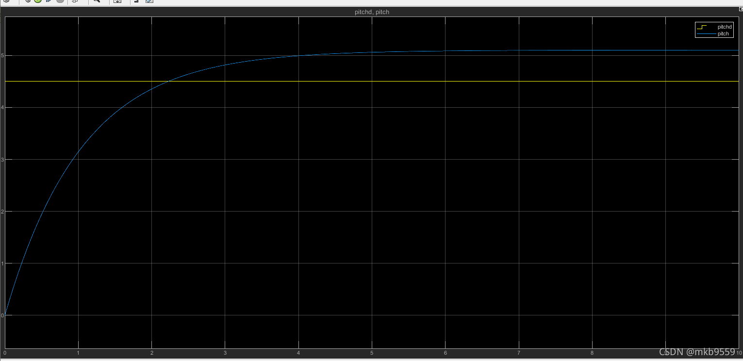
Task: Click the green Run simulation button
Action: [x=38, y=1]
